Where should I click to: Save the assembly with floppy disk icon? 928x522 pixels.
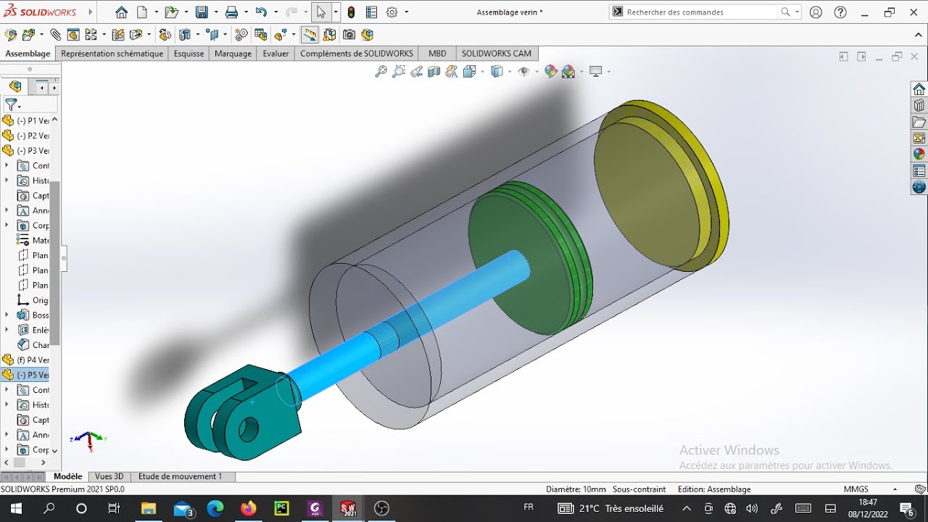pos(202,12)
